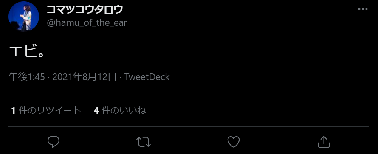The width and height of the screenshot is (378, 154).
Task: Select the retweet count number 1
Action: pos(14,111)
